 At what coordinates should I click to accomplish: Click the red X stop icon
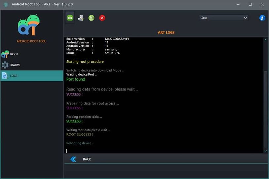click(102, 18)
